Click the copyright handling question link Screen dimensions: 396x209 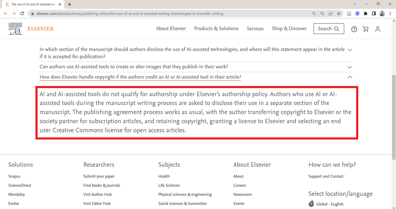coord(140,77)
